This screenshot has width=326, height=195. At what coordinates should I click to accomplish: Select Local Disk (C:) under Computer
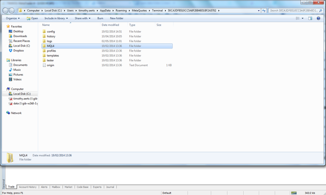20,94
